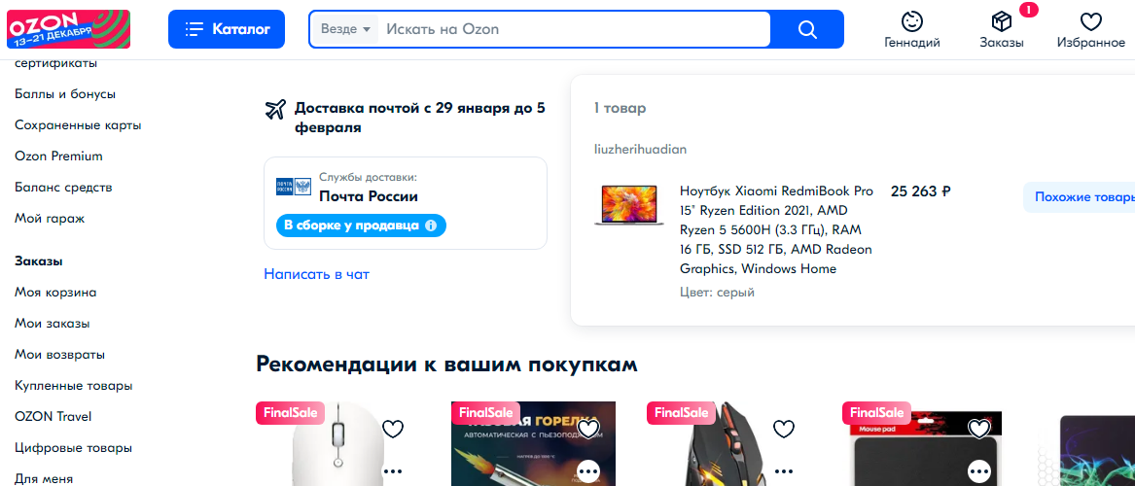The height and width of the screenshot is (486, 1135).
Task: Click the airplane delivery icon
Action: pos(275,110)
